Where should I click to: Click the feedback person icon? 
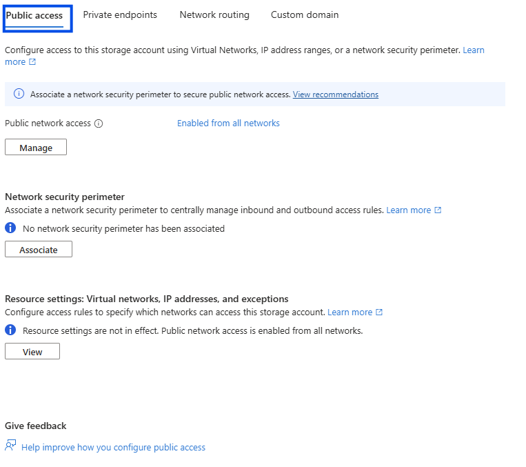(10, 446)
